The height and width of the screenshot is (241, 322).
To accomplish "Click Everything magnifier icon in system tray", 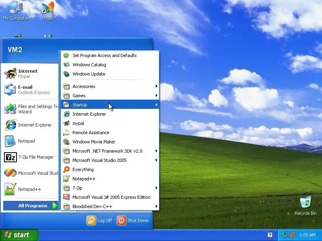I will pos(292,235).
